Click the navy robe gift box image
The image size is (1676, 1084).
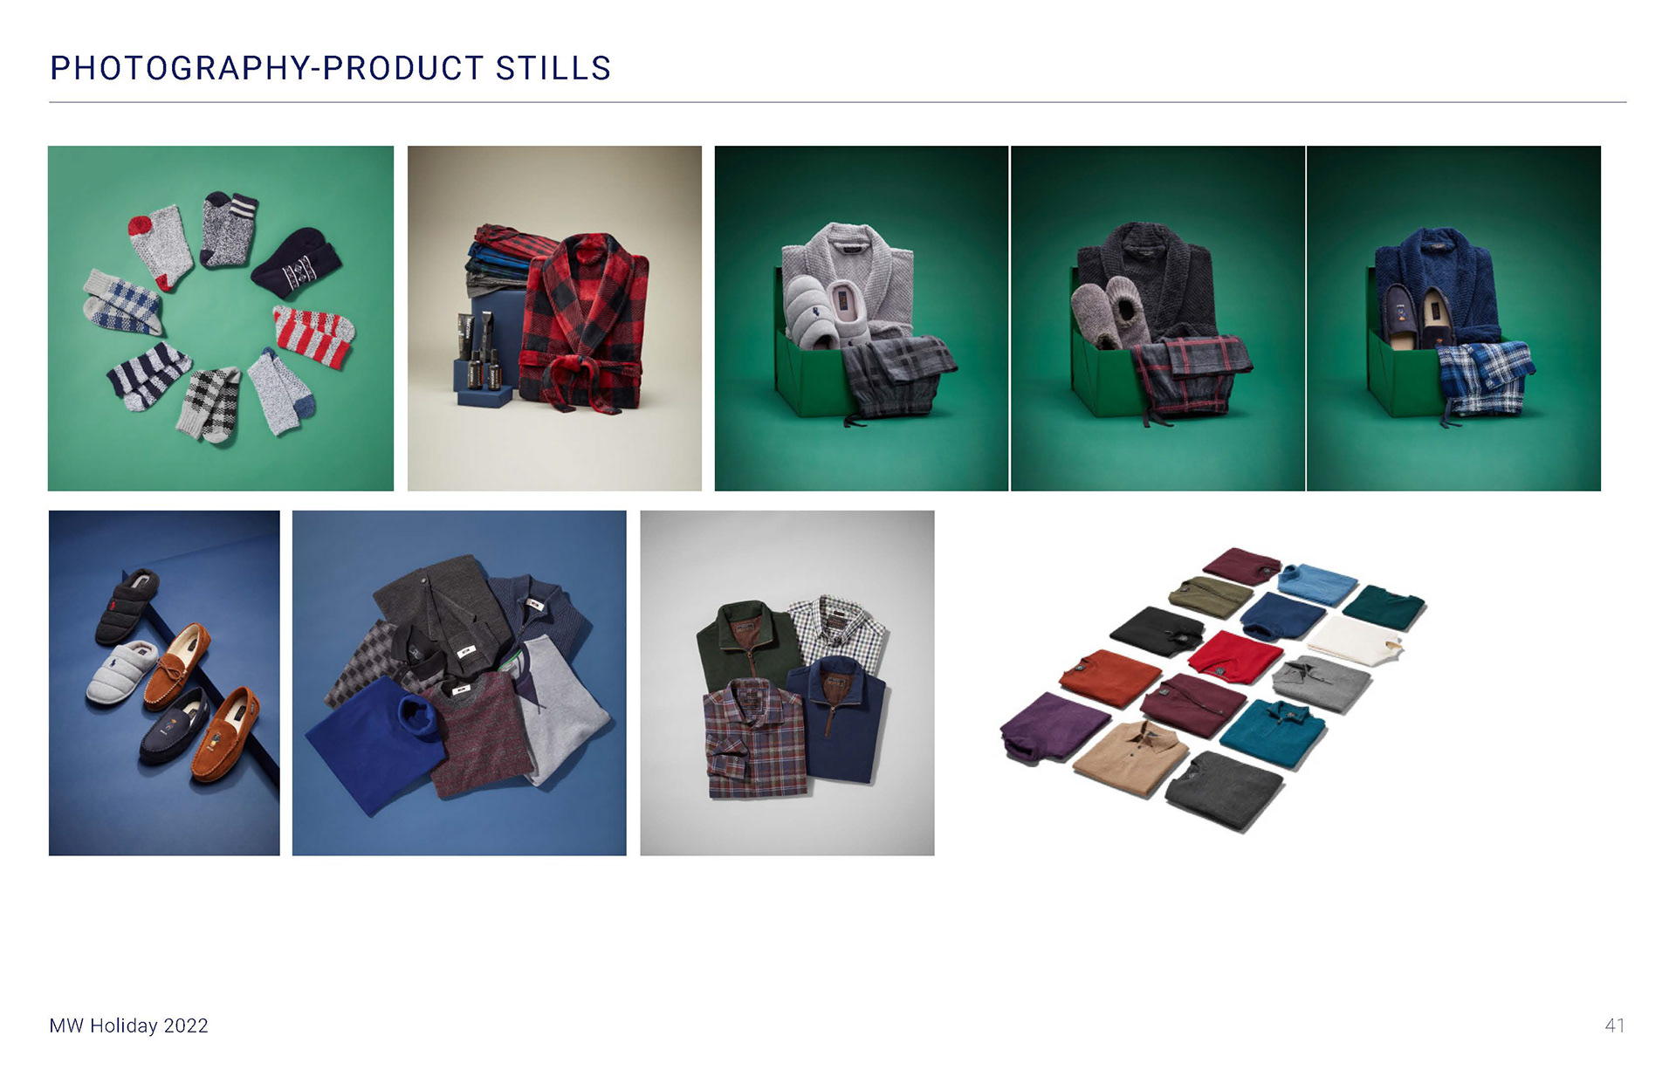pyautogui.click(x=1454, y=319)
